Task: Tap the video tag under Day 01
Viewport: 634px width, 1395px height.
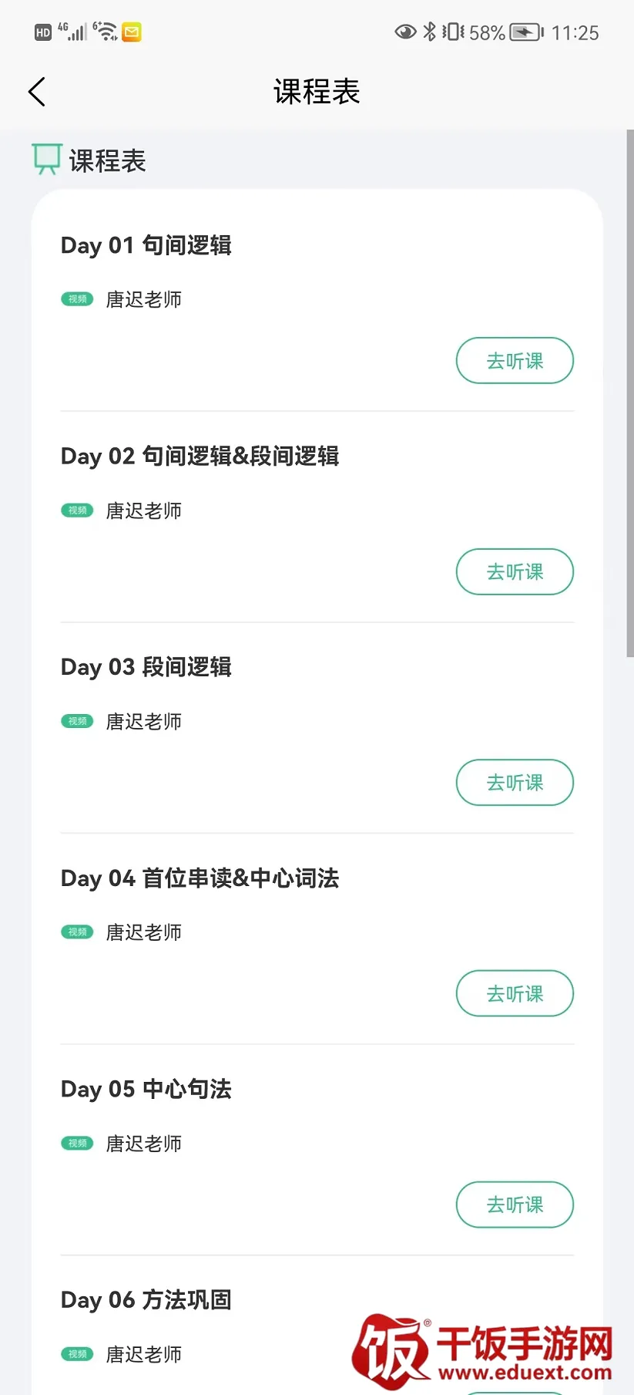Action: pyautogui.click(x=77, y=299)
